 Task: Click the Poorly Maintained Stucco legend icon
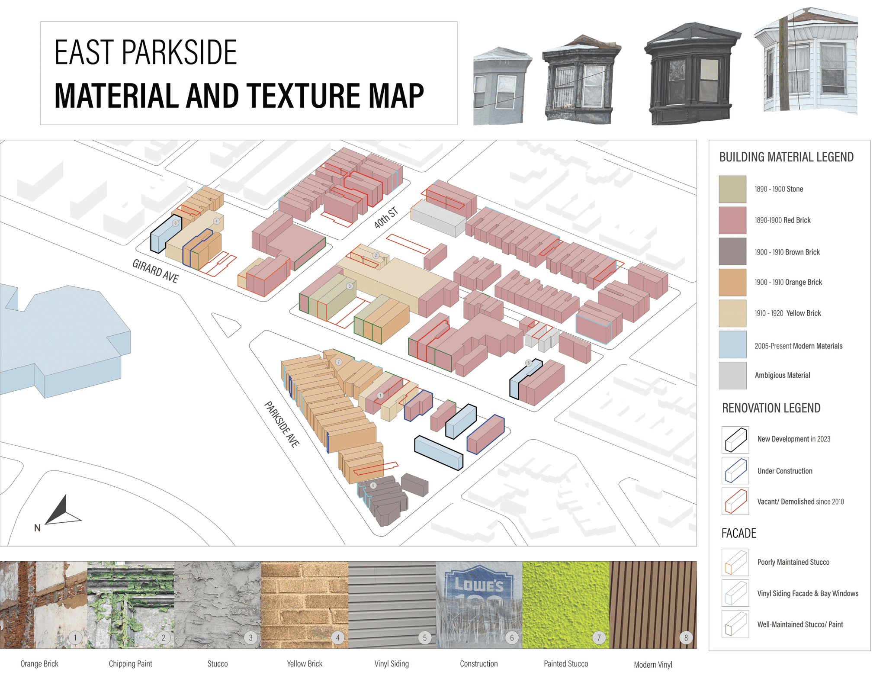click(x=735, y=562)
